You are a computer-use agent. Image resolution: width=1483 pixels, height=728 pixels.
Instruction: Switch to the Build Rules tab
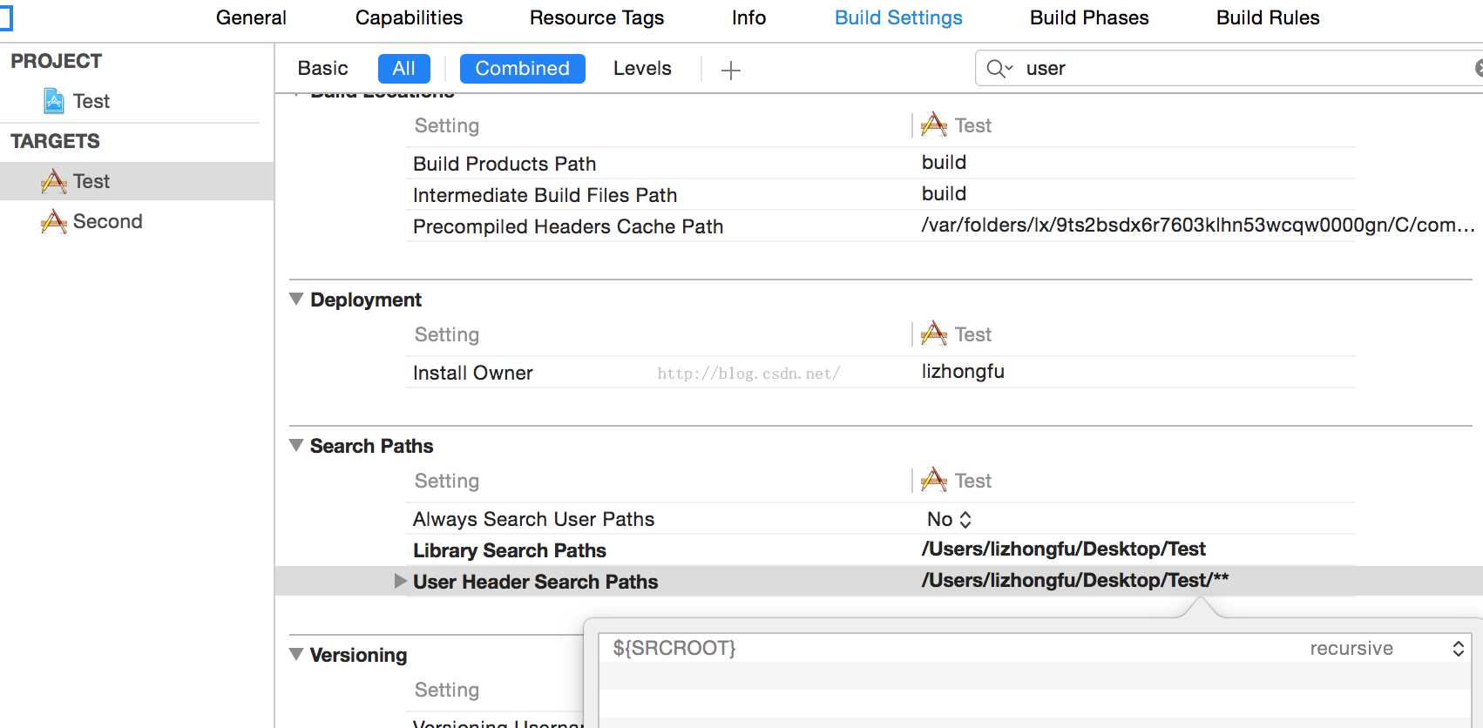coord(1268,17)
